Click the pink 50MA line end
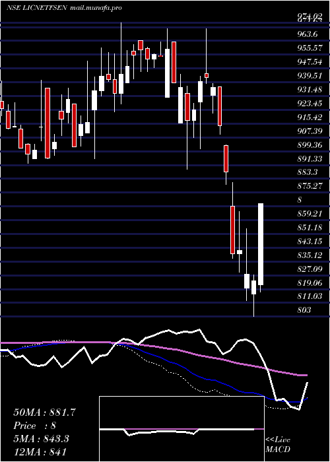330x462 pixels. [306, 375]
